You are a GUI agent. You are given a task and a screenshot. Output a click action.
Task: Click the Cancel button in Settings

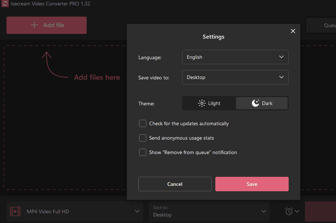tap(175, 184)
